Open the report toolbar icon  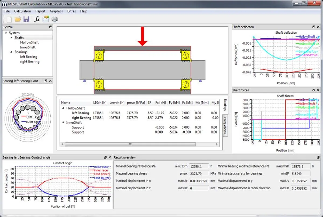46,19
